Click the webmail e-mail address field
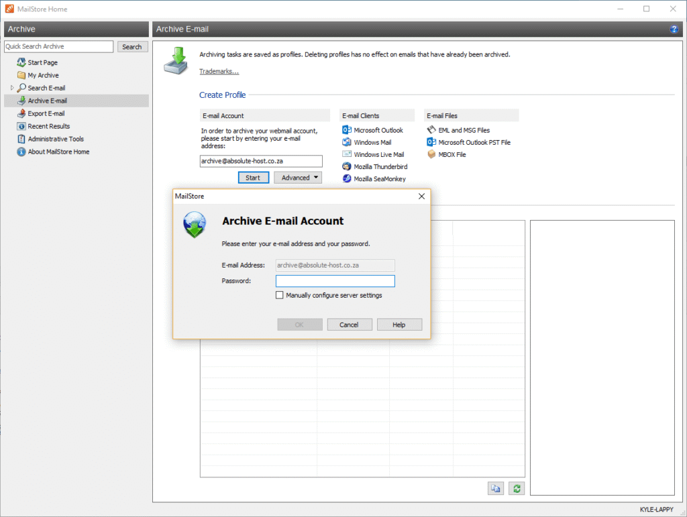687x517 pixels. click(261, 161)
